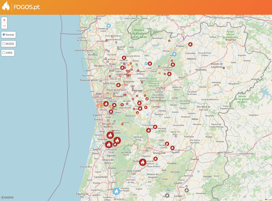Open red fire marker northeast of Chaves
Viewport: 272px width, 201px height.
coord(190,44)
